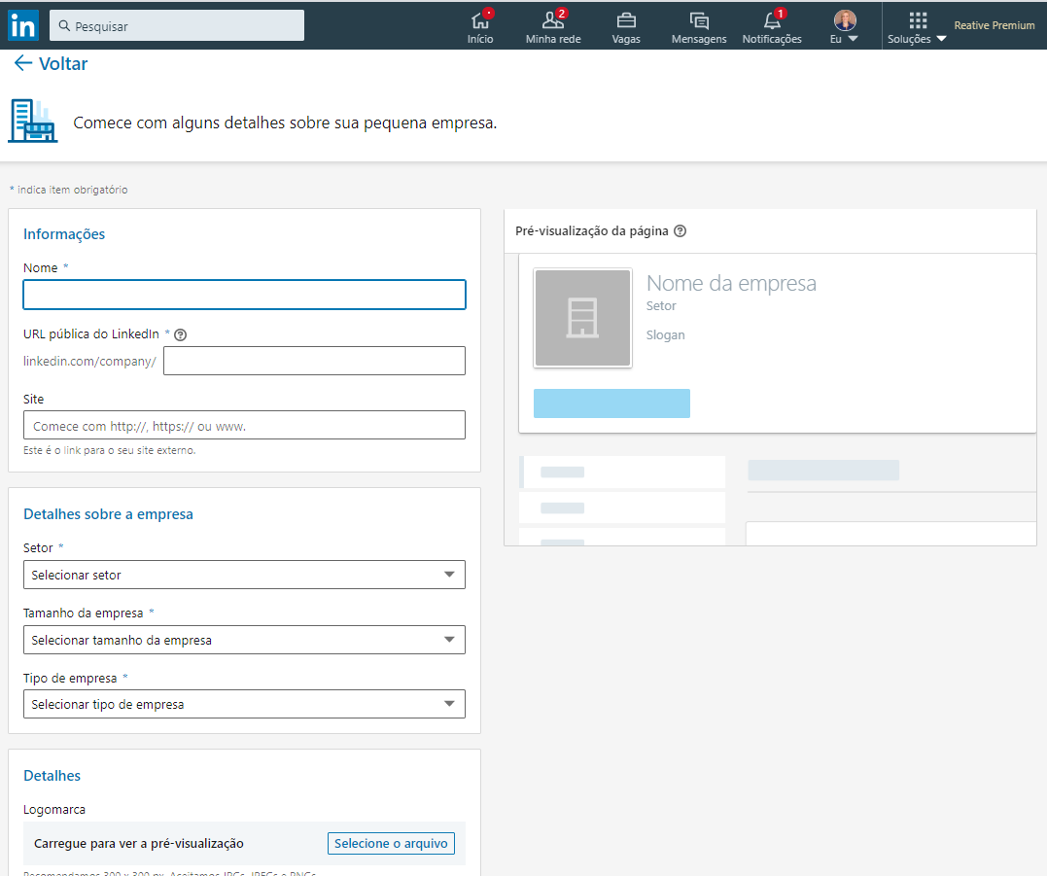
Task: Click the Tipo de empresa label
Action: click(x=70, y=679)
